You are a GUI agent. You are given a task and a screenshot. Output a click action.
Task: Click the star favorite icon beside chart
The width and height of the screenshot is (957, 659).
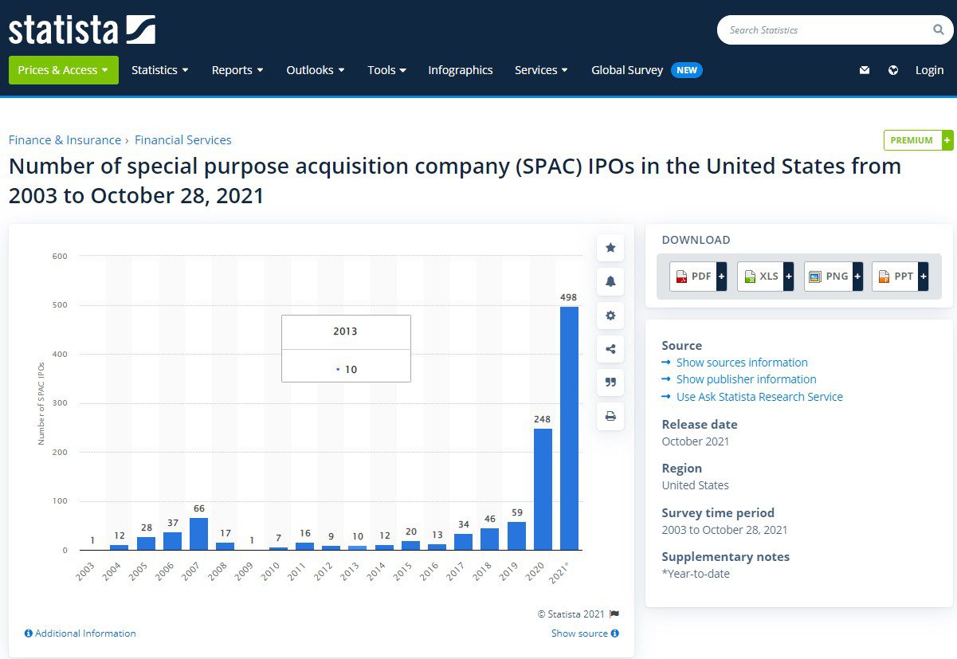pyautogui.click(x=610, y=248)
